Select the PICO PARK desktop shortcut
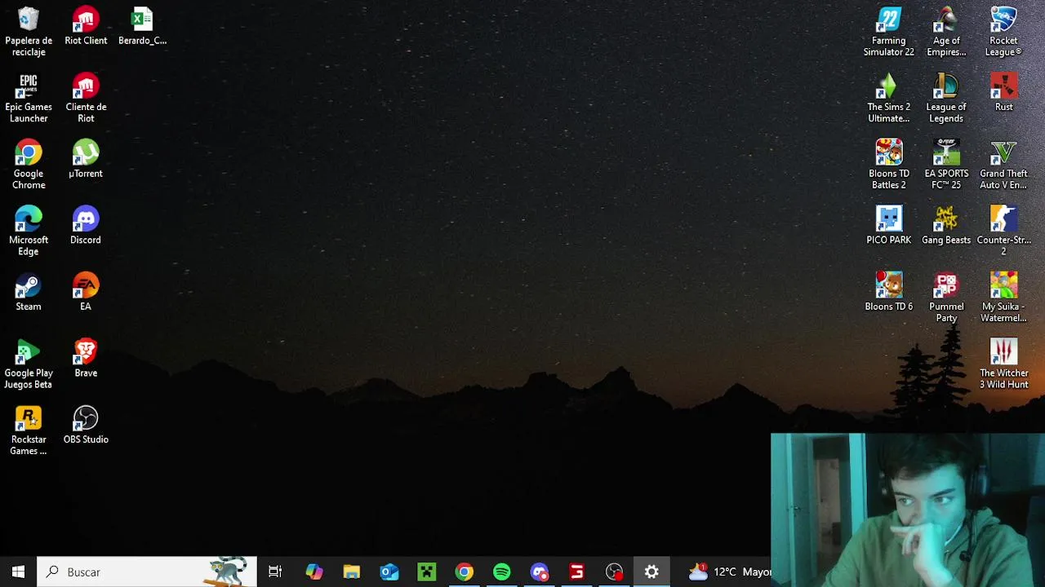 [x=889, y=226]
